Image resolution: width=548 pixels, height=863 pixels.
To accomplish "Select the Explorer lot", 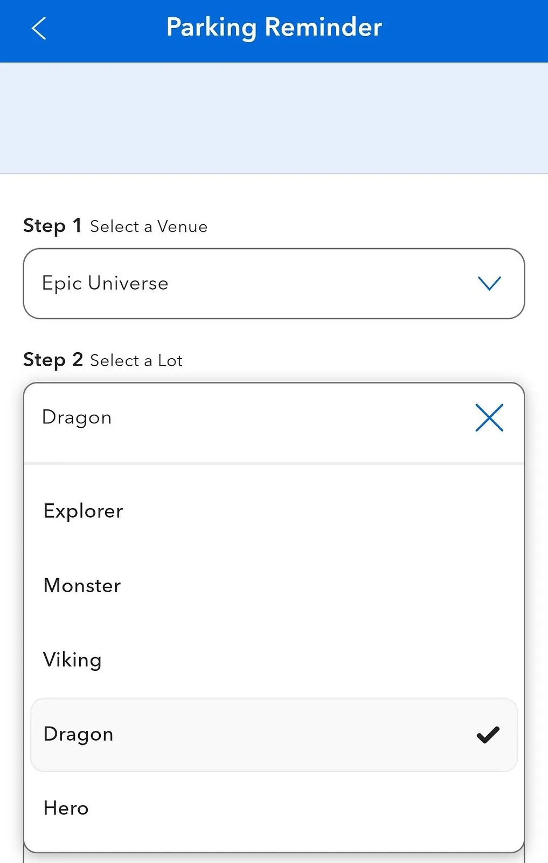I will [274, 511].
